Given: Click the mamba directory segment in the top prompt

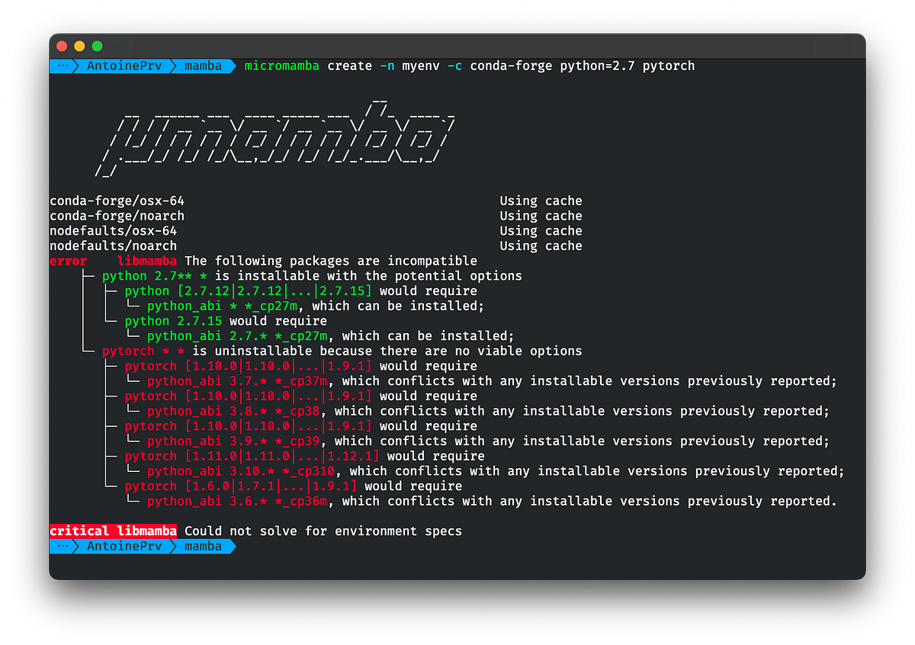Looking at the screenshot, I should tap(202, 66).
